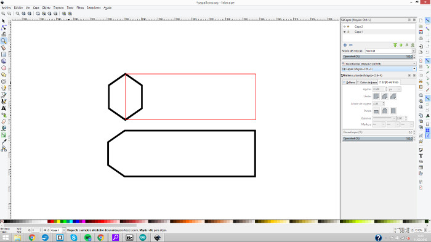Screen dimensions: 431x242
Task: Open stroke width unit dropdown
Action: (395, 89)
